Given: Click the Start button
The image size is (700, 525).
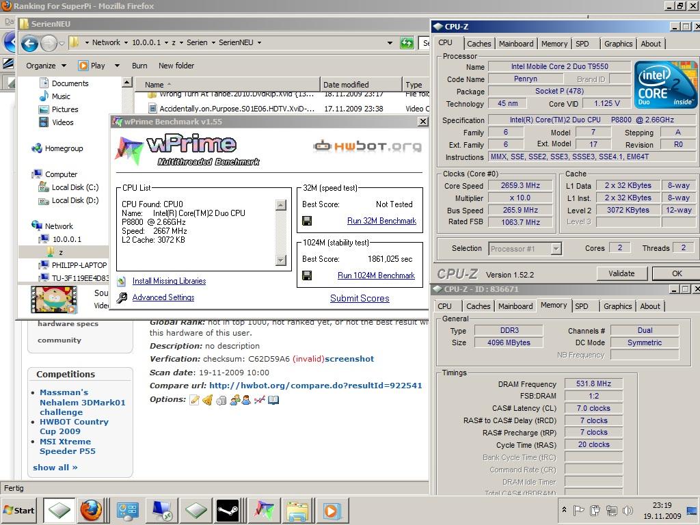Looking at the screenshot, I should tap(18, 510).
